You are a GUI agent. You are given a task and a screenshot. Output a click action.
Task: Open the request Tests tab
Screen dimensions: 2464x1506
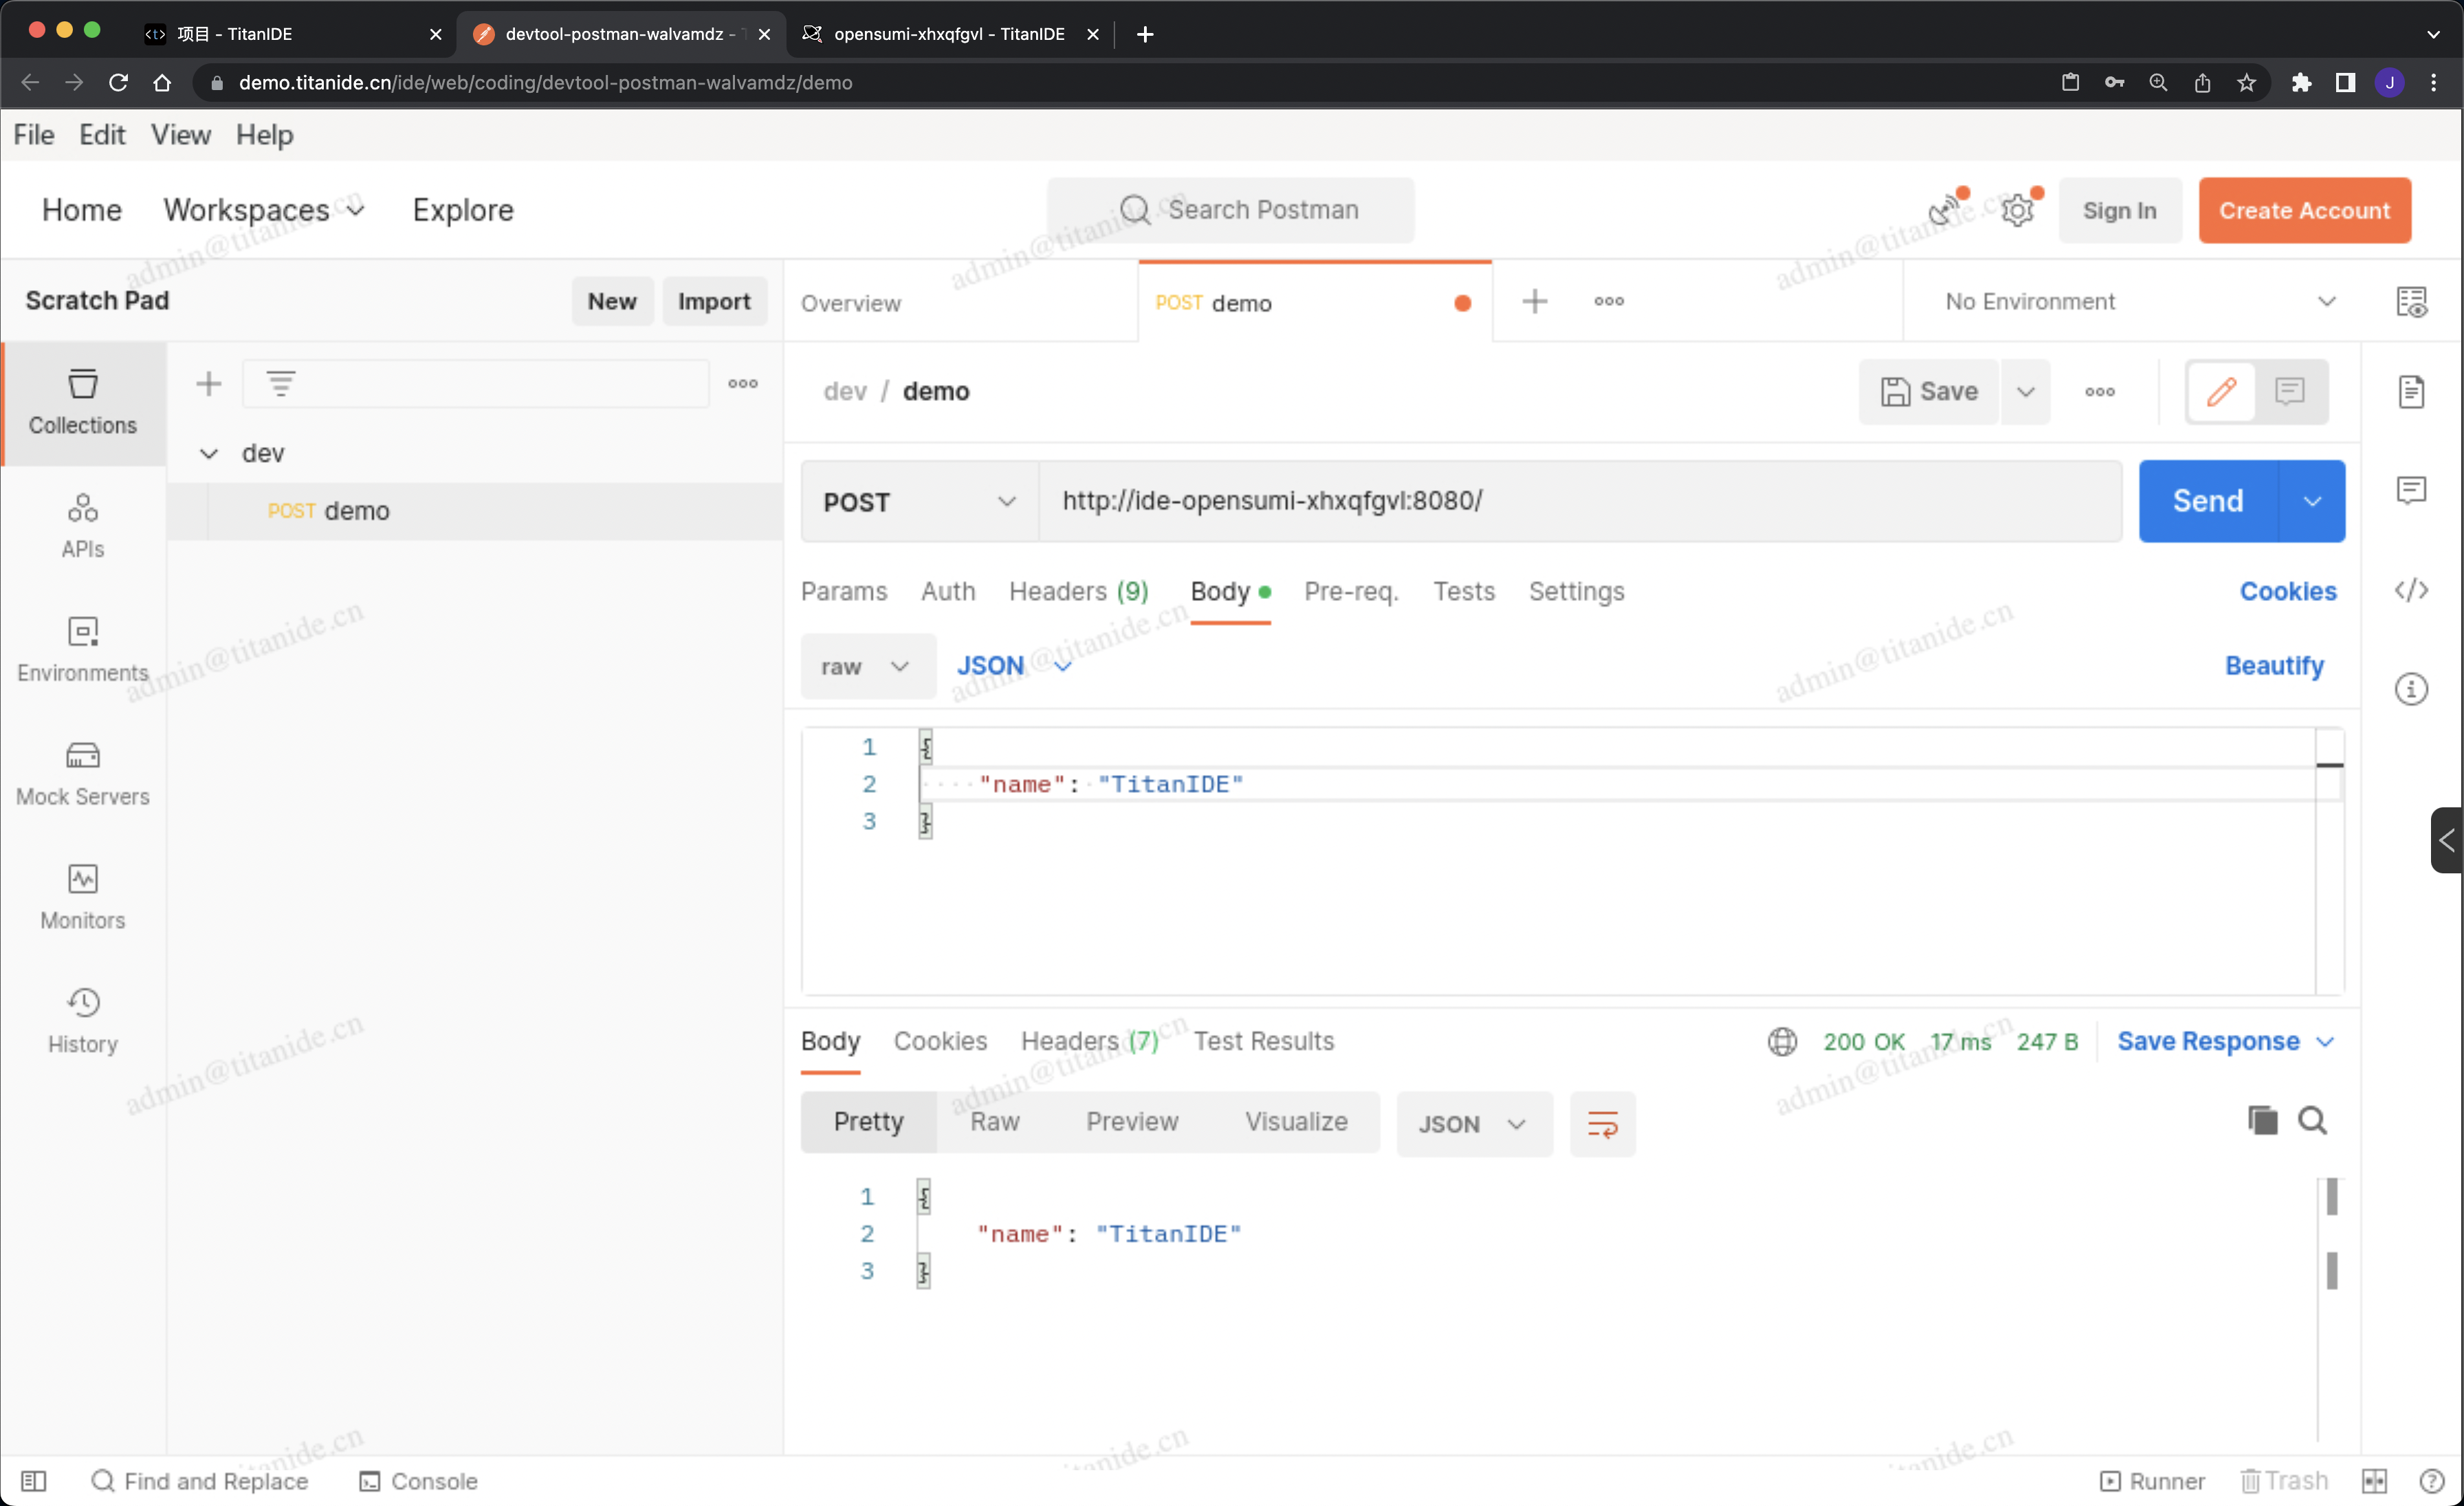click(x=1464, y=592)
